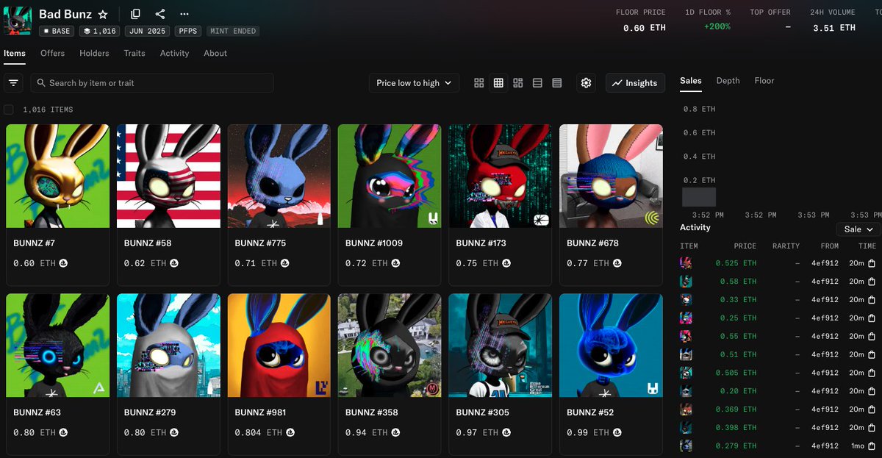Add the 0.58 ETH sale item to cart

pyautogui.click(x=872, y=282)
